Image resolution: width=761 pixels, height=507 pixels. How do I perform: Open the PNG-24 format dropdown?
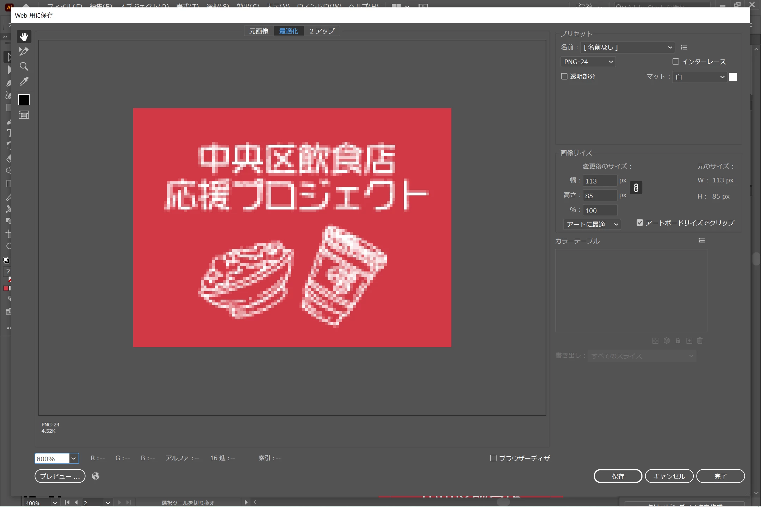click(x=588, y=62)
